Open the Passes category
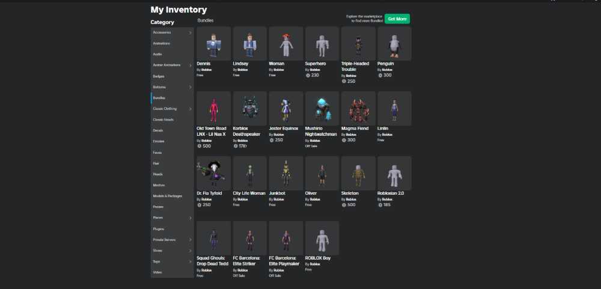 (x=172, y=207)
